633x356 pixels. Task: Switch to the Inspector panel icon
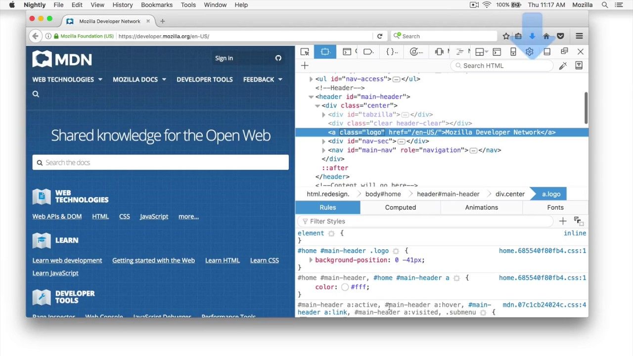click(325, 52)
